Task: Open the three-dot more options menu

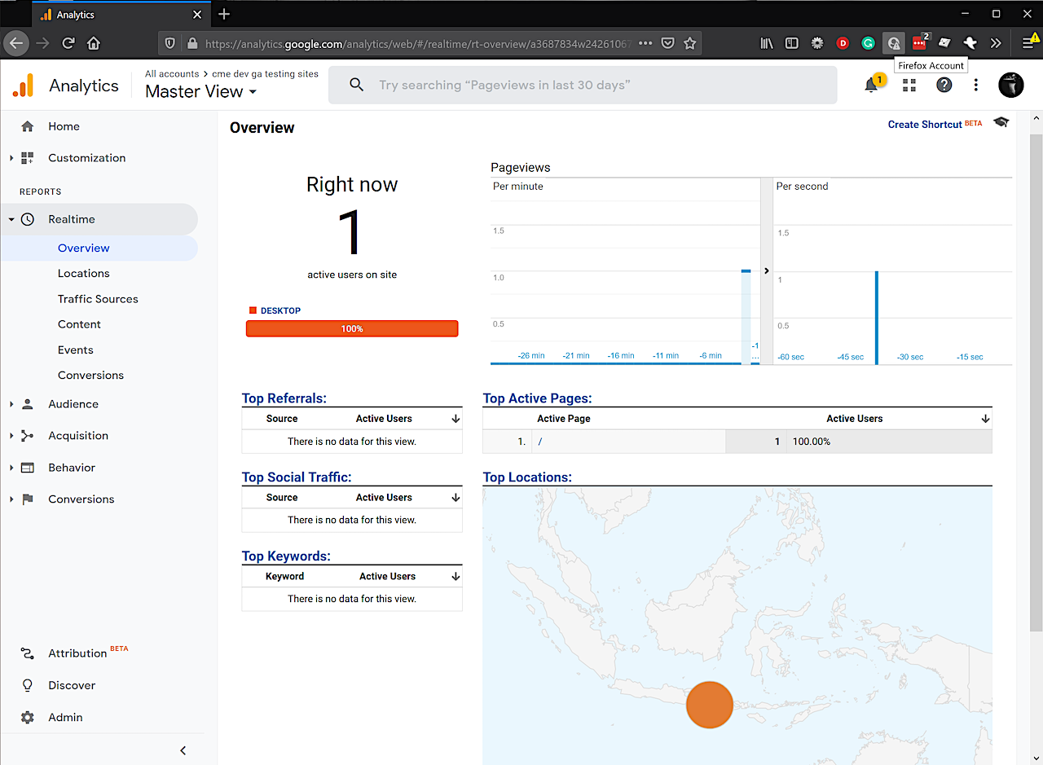Action: point(976,85)
